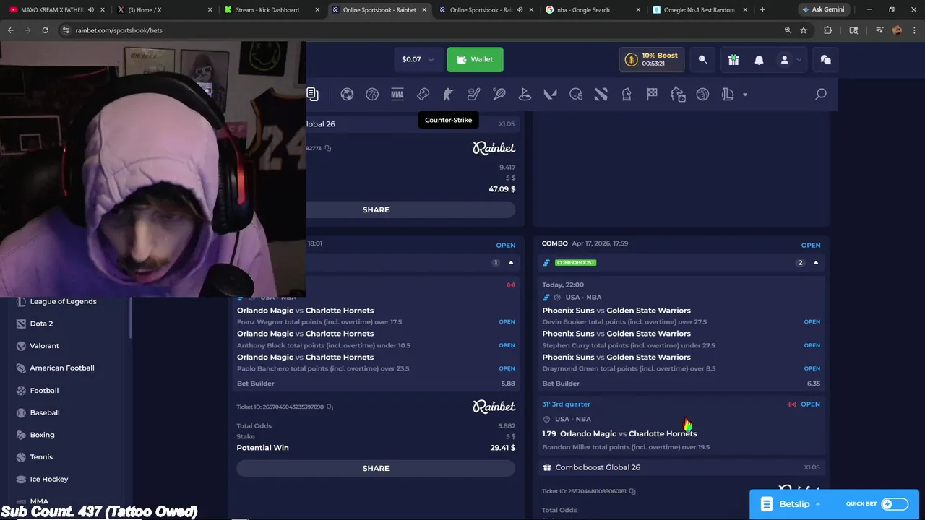Reload the page
Image resolution: width=925 pixels, height=520 pixels.
(x=45, y=30)
